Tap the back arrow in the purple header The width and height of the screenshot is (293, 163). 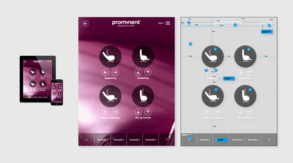pos(85,24)
